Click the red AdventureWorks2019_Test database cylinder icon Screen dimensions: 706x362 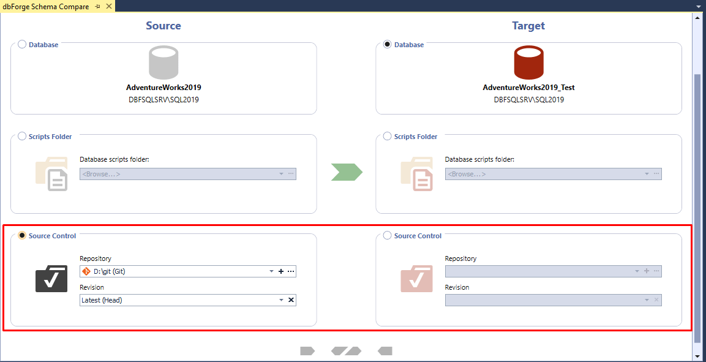528,62
